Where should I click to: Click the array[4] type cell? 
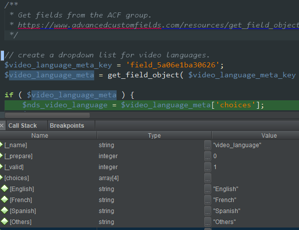(109, 178)
